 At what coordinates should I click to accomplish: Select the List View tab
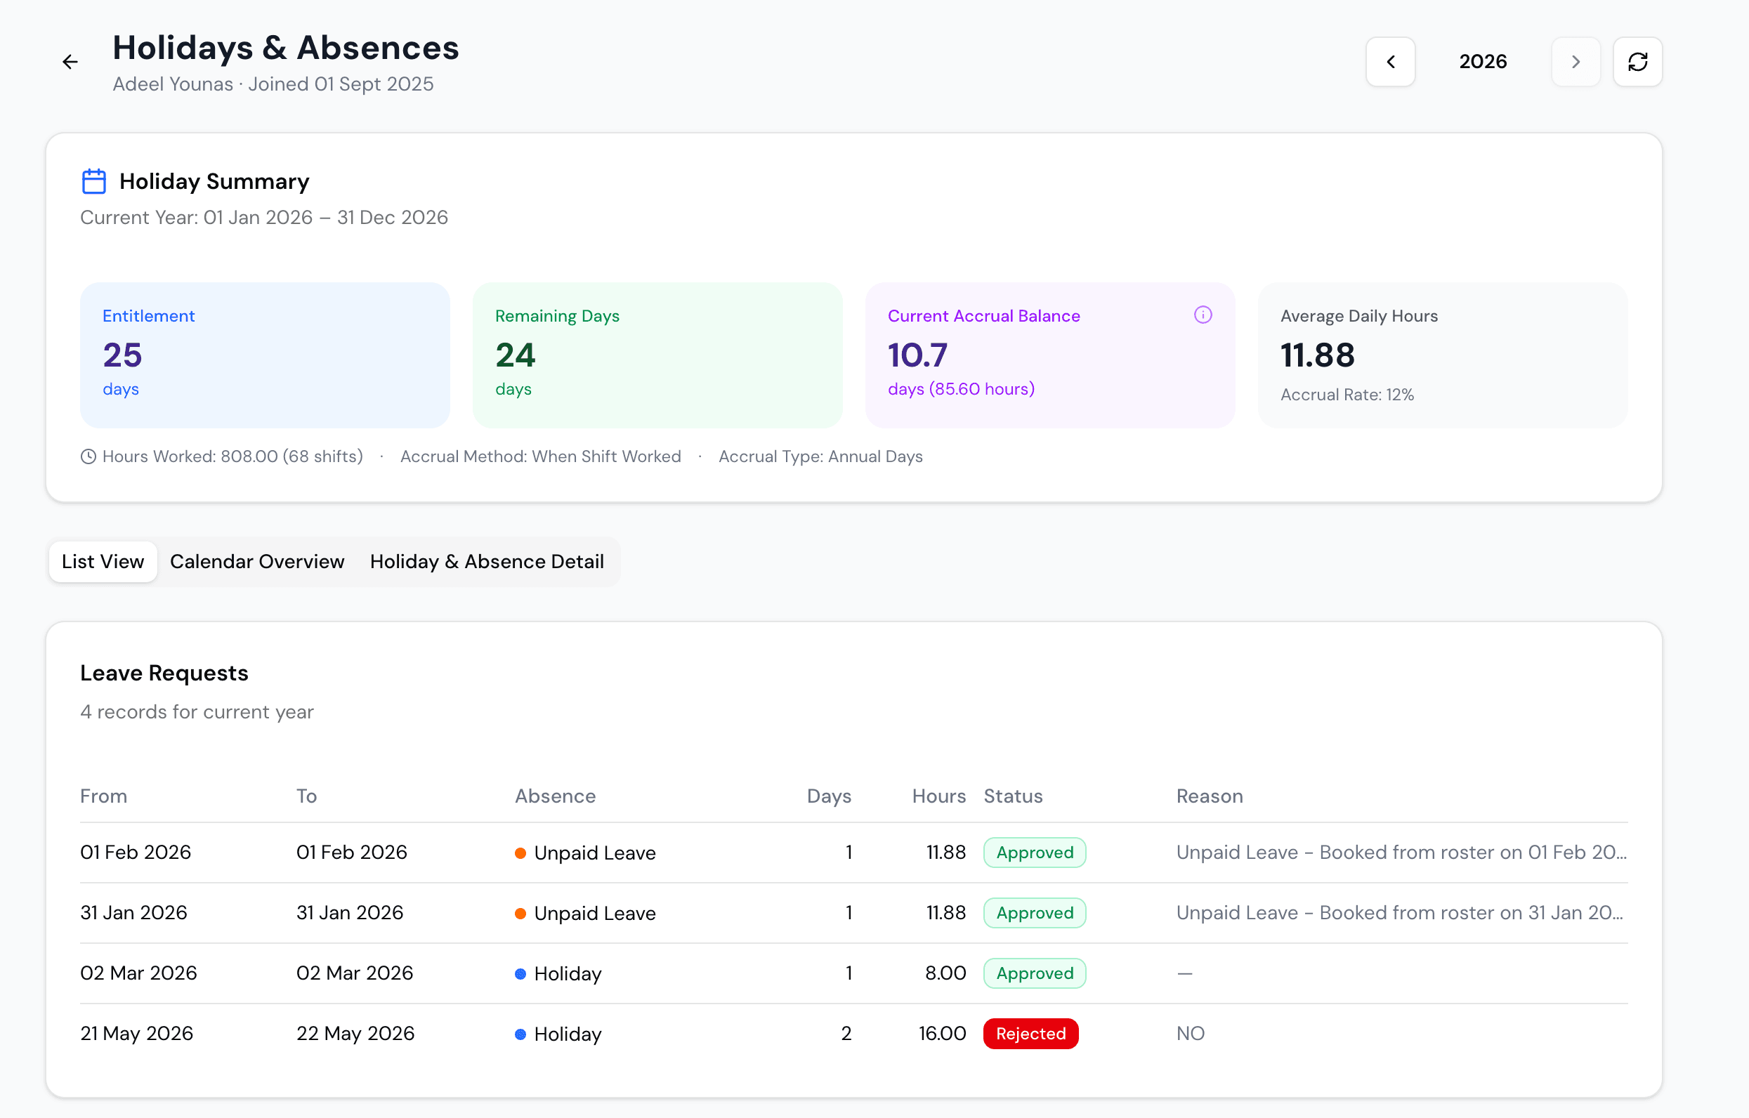click(x=103, y=562)
